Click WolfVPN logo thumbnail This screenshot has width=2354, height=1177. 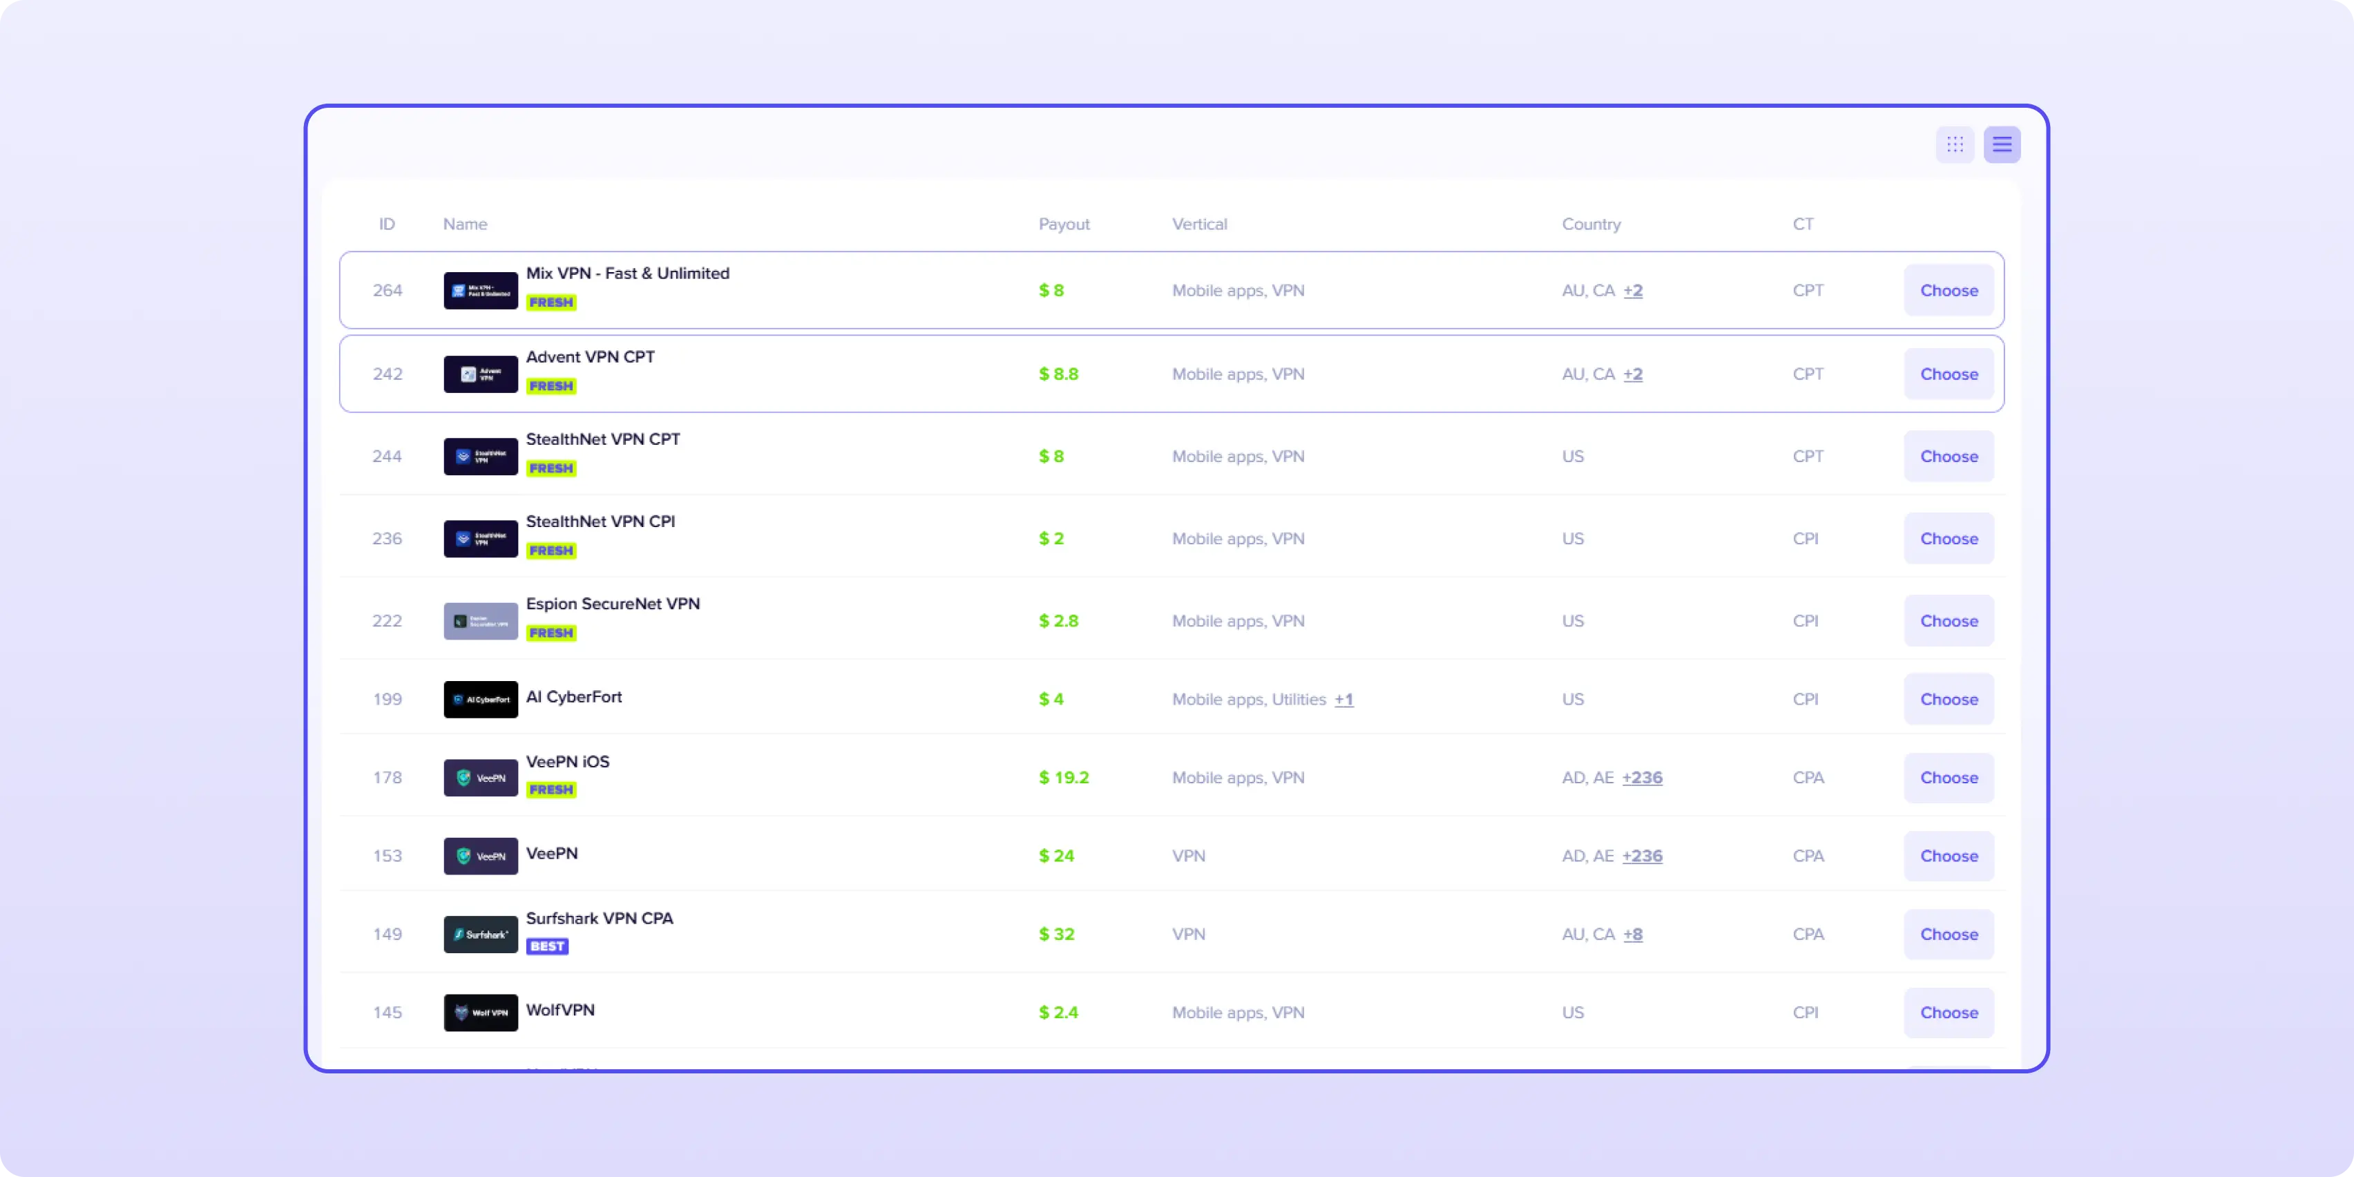(481, 1013)
